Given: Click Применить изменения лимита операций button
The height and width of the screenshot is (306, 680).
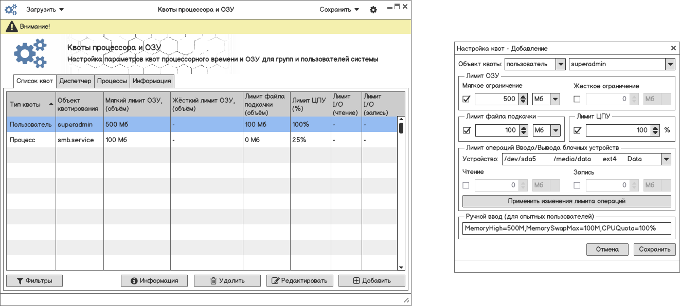Looking at the screenshot, I should click(566, 201).
